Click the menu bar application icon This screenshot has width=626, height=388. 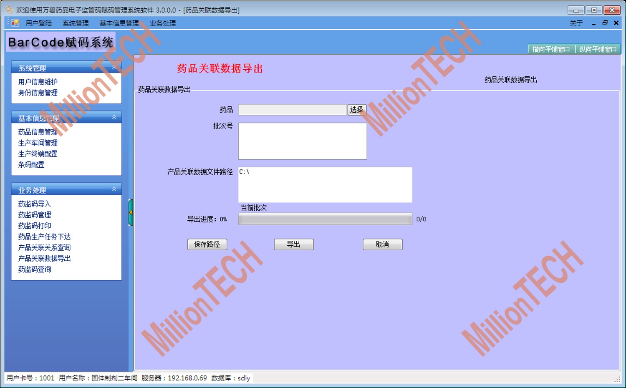pos(15,23)
